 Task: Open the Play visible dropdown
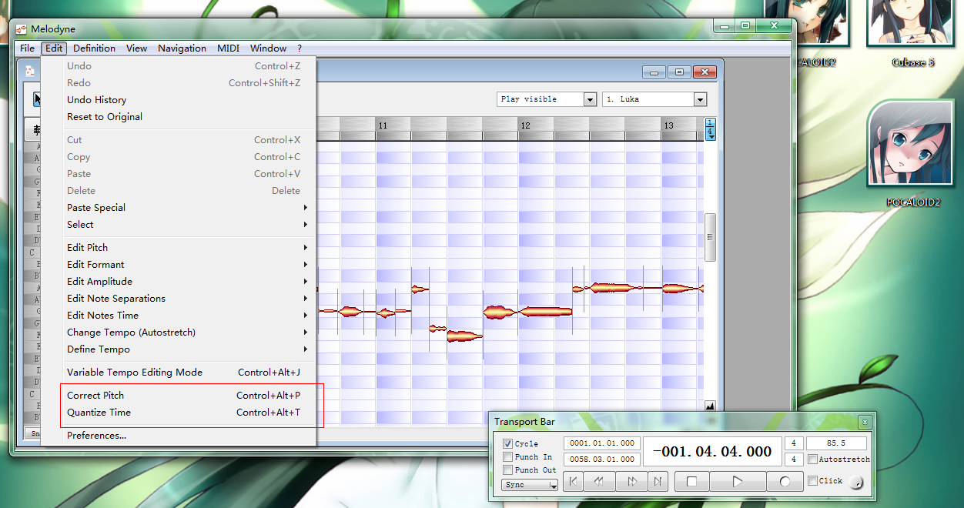547,99
